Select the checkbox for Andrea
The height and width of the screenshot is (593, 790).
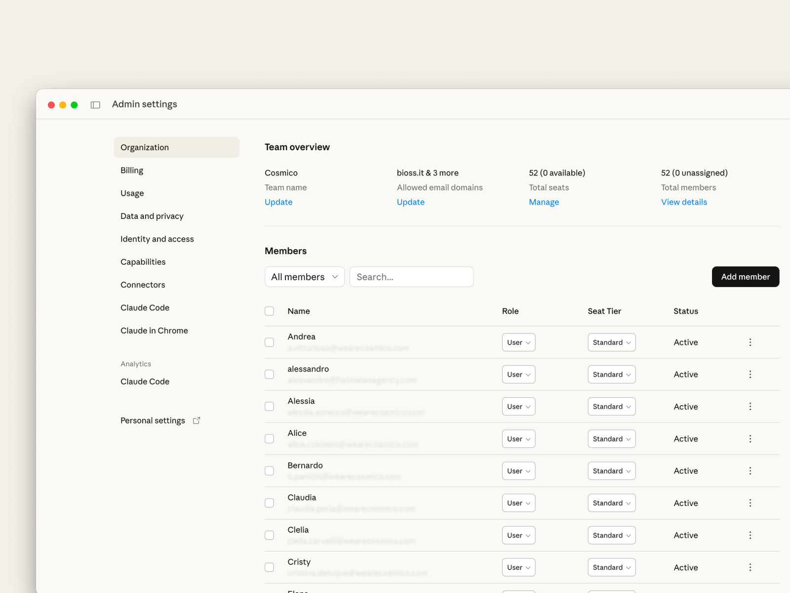[x=269, y=342]
